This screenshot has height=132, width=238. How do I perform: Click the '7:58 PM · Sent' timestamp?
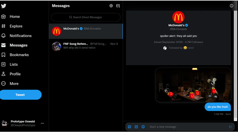click(222, 114)
